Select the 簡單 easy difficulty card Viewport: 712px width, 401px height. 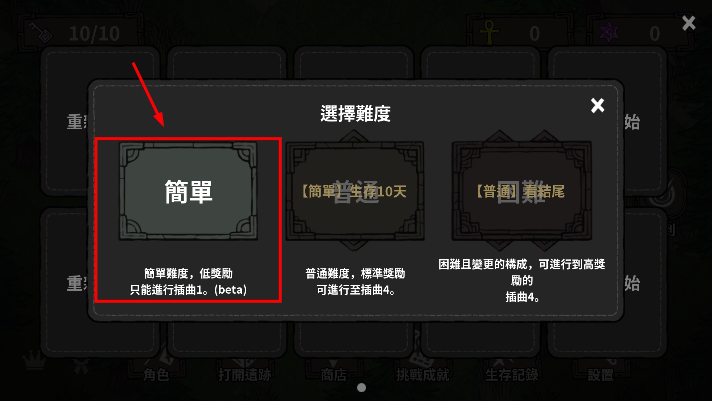pyautogui.click(x=188, y=191)
